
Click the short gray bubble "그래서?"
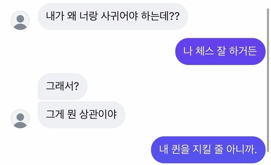62,86
